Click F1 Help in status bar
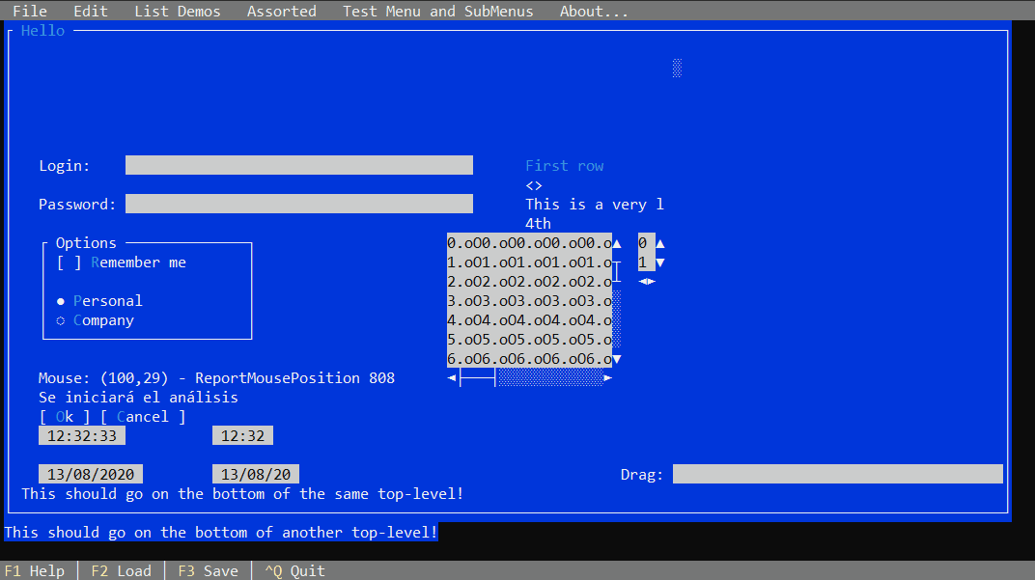The width and height of the screenshot is (1035, 580). tap(35, 570)
